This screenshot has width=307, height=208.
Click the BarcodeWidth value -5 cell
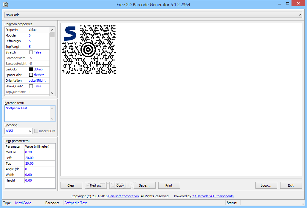tap(39, 58)
